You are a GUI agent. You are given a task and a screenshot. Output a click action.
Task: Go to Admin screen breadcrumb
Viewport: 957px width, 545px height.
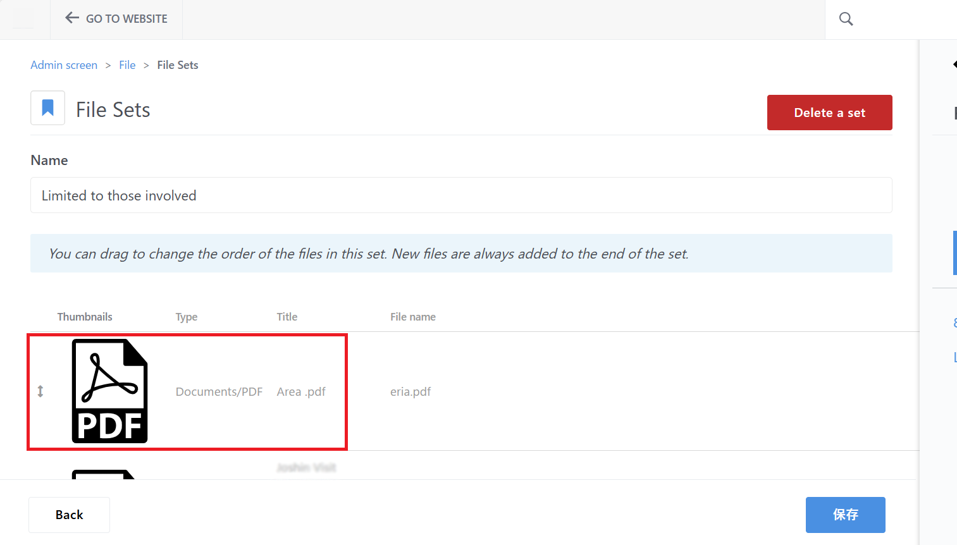pos(64,65)
